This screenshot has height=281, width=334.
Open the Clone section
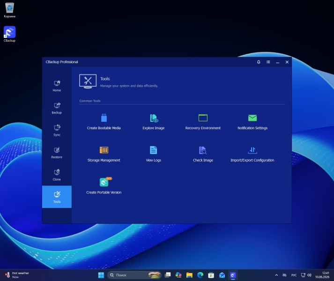coord(57,175)
